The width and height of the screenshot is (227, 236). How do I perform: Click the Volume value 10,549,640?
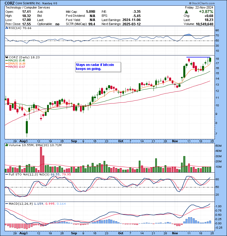[x=205, y=24]
